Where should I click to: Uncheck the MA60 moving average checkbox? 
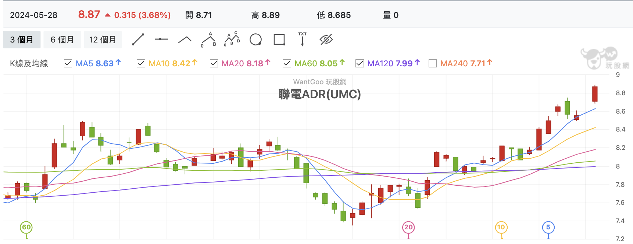pos(287,63)
